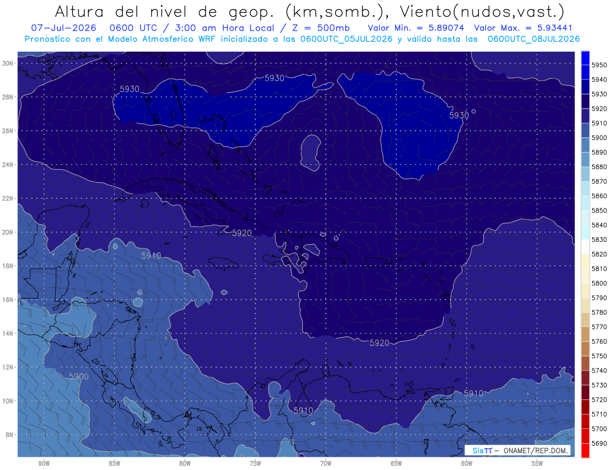This screenshot has width=609, height=470.
Task: Click the '10N' latitude axis label
Action: tap(8, 401)
